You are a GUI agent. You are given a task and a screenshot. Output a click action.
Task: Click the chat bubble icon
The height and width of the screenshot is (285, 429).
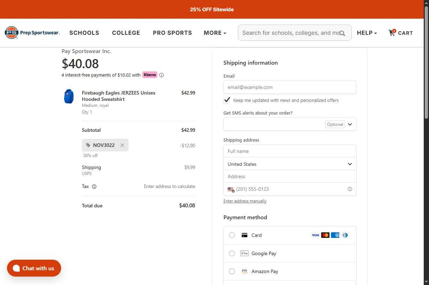tap(16, 268)
